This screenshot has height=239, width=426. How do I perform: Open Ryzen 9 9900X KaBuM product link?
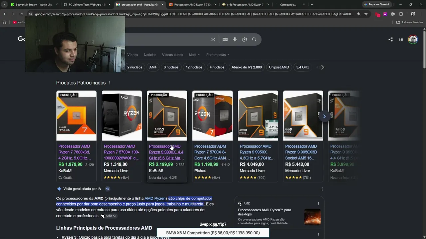tap(166, 152)
